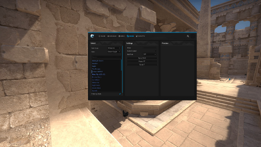Toggle the Custom seed checkbox
This screenshot has width=261, height=147.
click(x=155, y=51)
